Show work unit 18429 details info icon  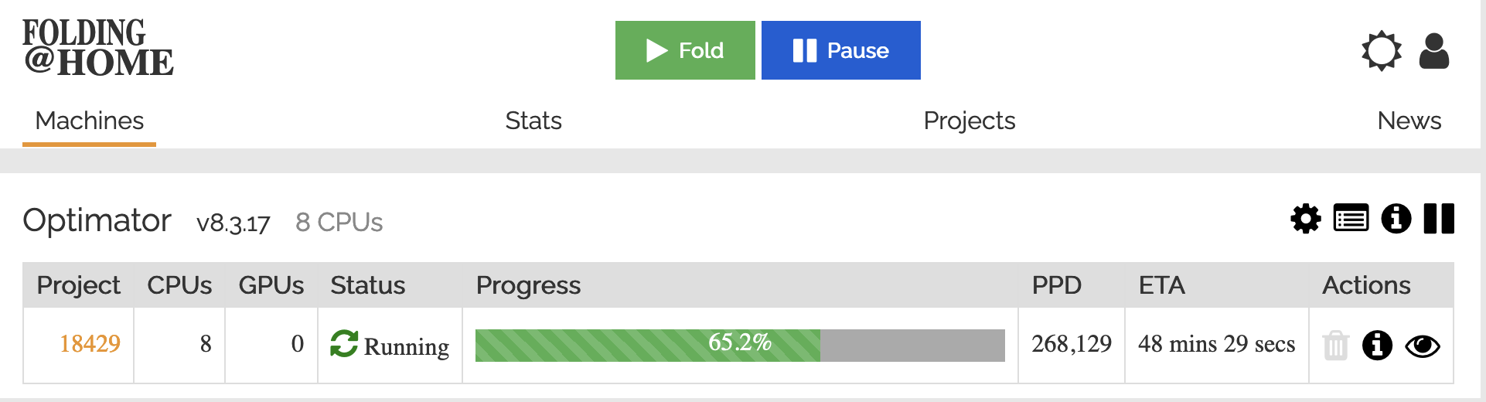pos(1377,346)
